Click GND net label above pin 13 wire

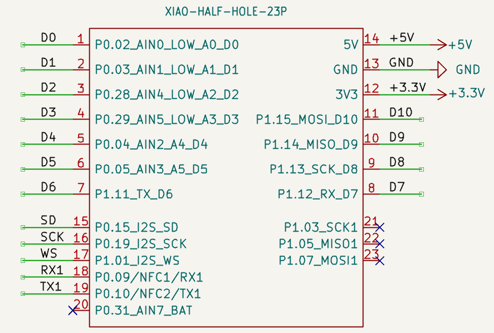click(x=401, y=63)
